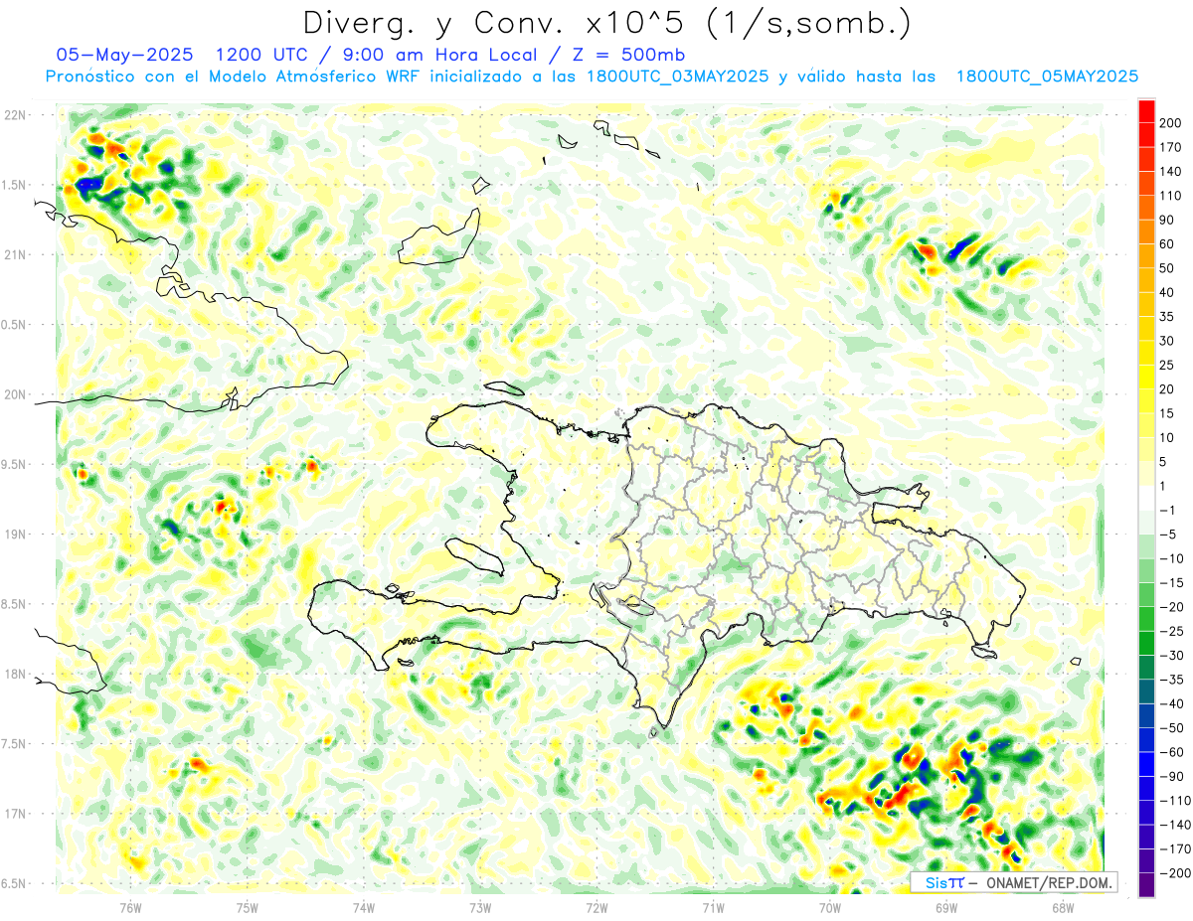Click the '35' label on the color scale
Image resolution: width=1193 pixels, height=921 pixels.
point(1167,317)
